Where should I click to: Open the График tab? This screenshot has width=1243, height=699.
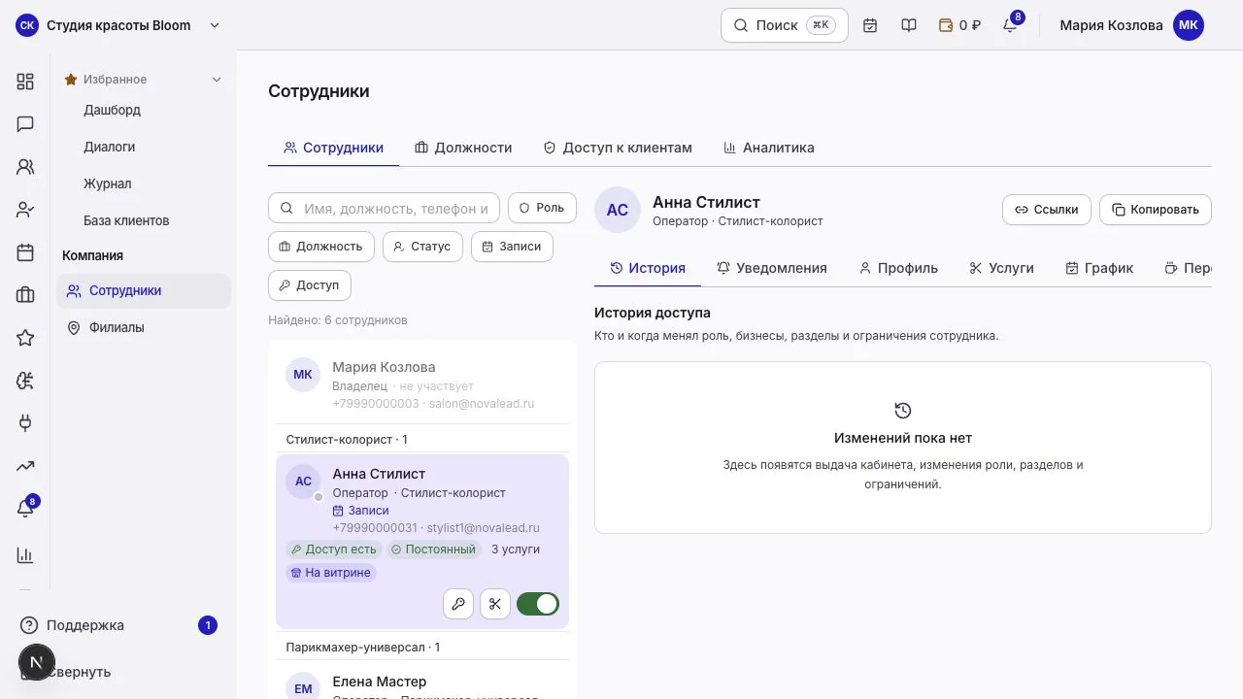[1099, 268]
